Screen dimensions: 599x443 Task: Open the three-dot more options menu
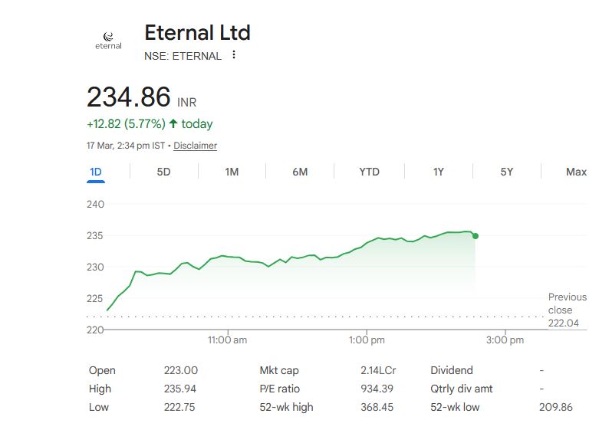(x=234, y=55)
